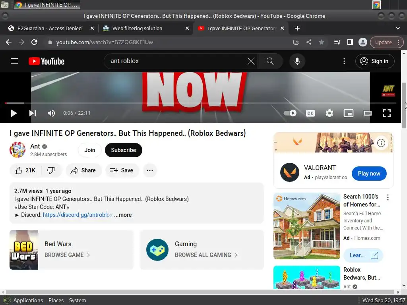407x305 pixels.
Task: Open Chrome media controls icon
Action: [337, 42]
